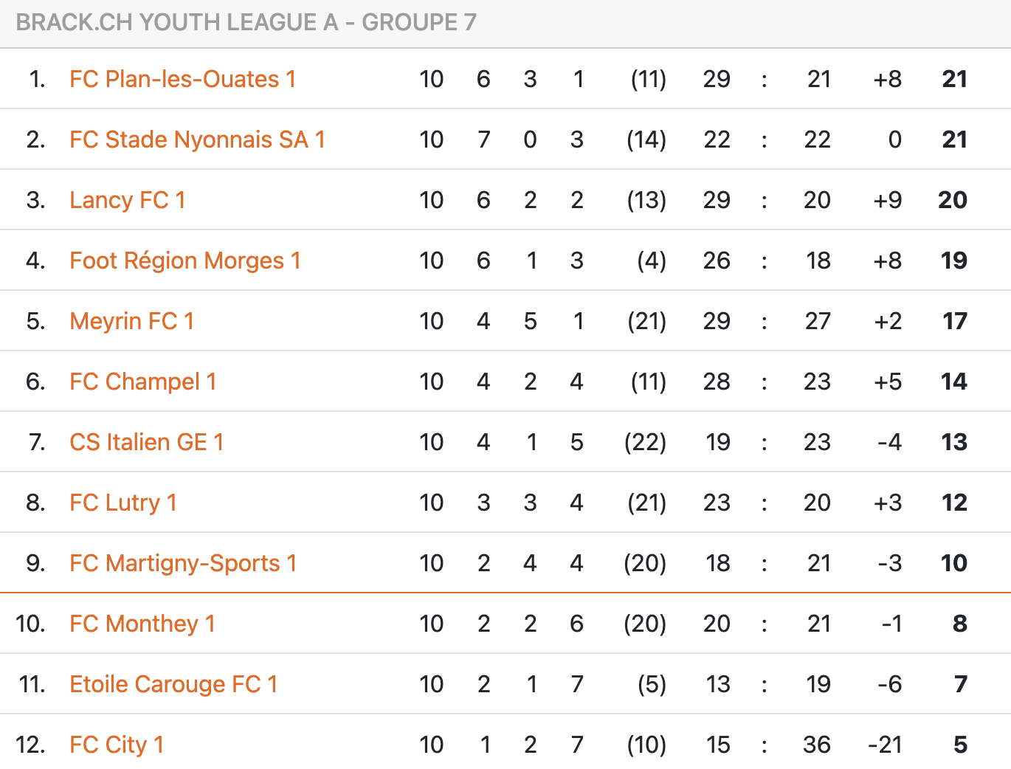1011x769 pixels.
Task: Open the Etoile Carouge FC 1 link
Action: tap(173, 684)
